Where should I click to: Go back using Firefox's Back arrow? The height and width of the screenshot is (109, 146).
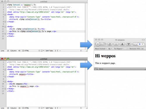[98, 44]
